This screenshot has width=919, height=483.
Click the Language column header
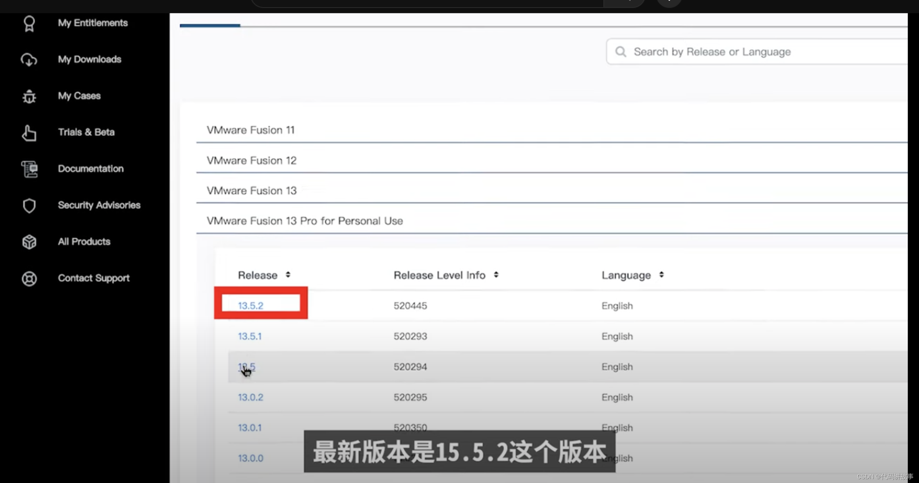(x=626, y=275)
